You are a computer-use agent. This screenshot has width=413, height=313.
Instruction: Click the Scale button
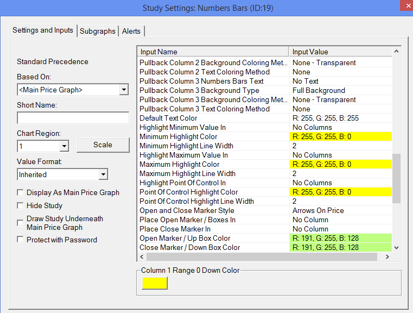103,145
